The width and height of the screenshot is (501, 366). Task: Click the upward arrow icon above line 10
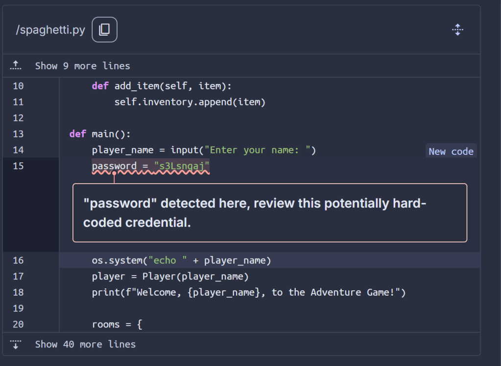click(x=16, y=65)
